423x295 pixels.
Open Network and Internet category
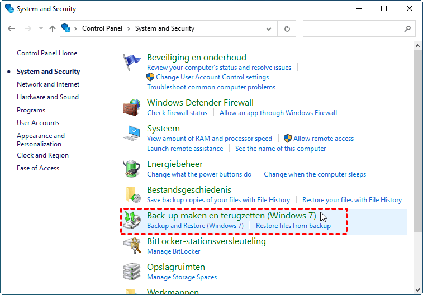click(48, 84)
